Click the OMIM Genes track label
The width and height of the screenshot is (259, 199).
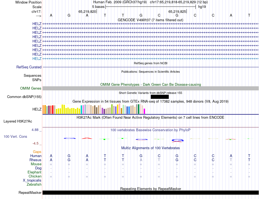(31, 88)
